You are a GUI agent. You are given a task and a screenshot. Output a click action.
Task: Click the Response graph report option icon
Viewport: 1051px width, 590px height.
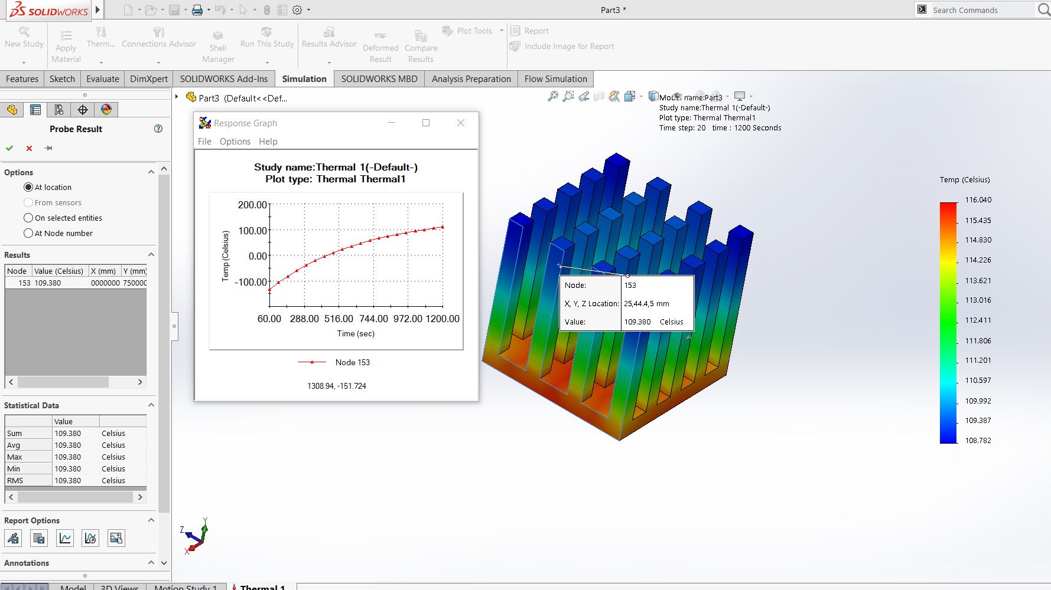pyautogui.click(x=90, y=538)
